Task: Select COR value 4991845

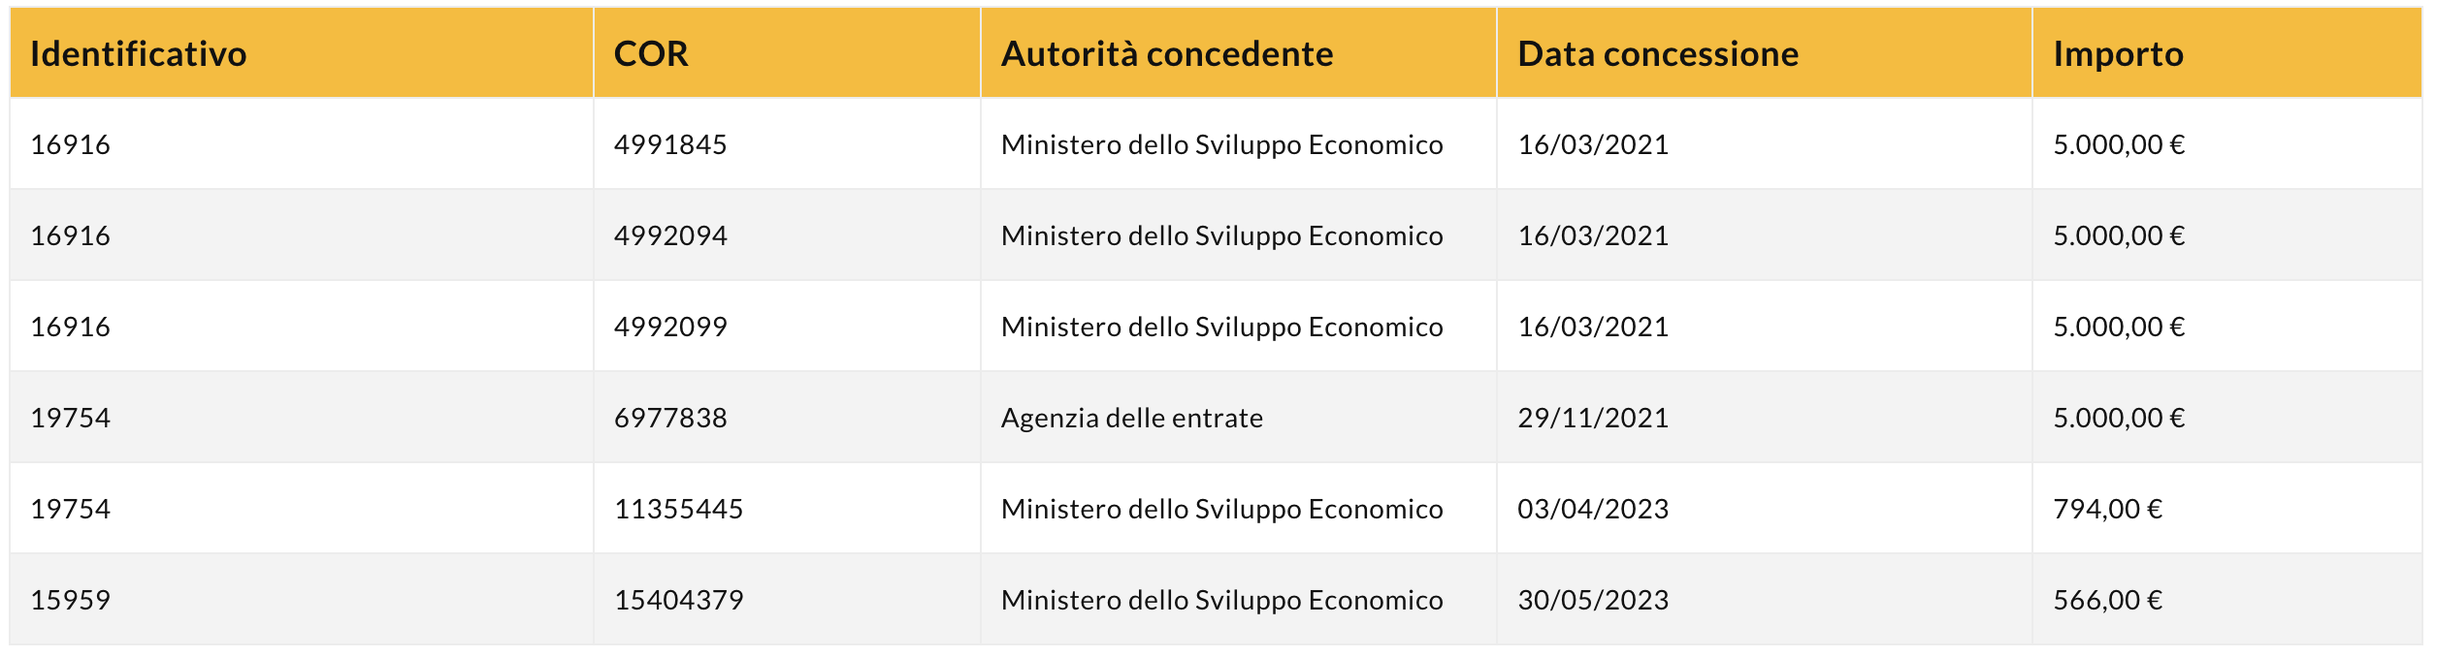Action: pyautogui.click(x=670, y=144)
